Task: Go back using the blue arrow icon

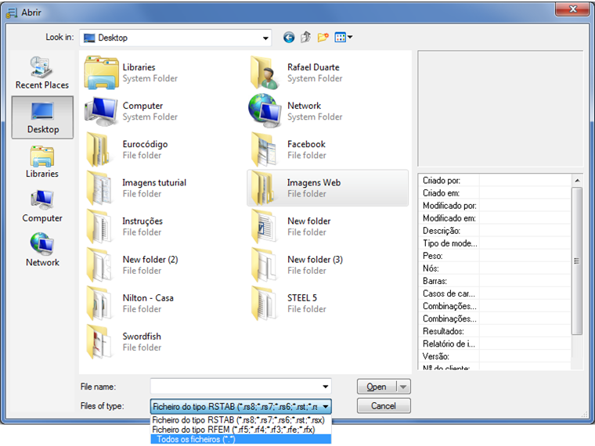Action: pos(289,38)
